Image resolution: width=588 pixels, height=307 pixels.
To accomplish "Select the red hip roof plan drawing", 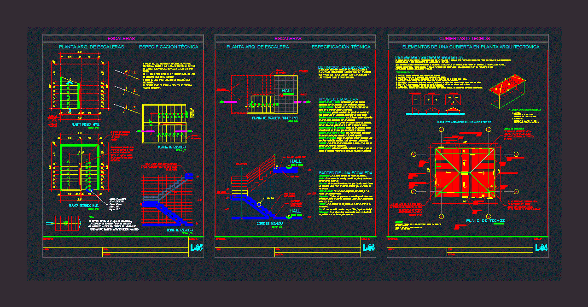I will tap(465, 172).
